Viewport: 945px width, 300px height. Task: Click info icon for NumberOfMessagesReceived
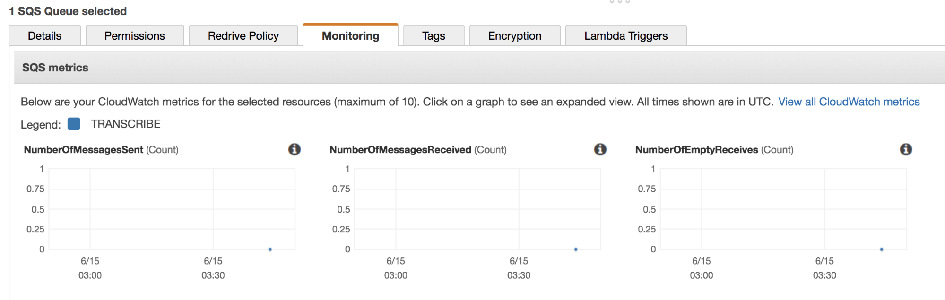pyautogui.click(x=600, y=150)
